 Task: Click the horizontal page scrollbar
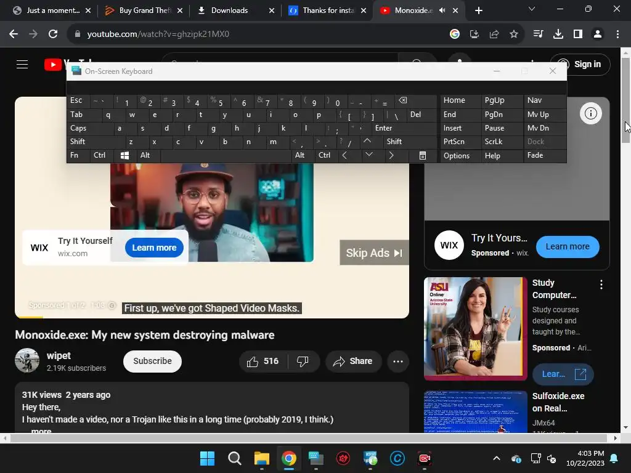pos(309,438)
